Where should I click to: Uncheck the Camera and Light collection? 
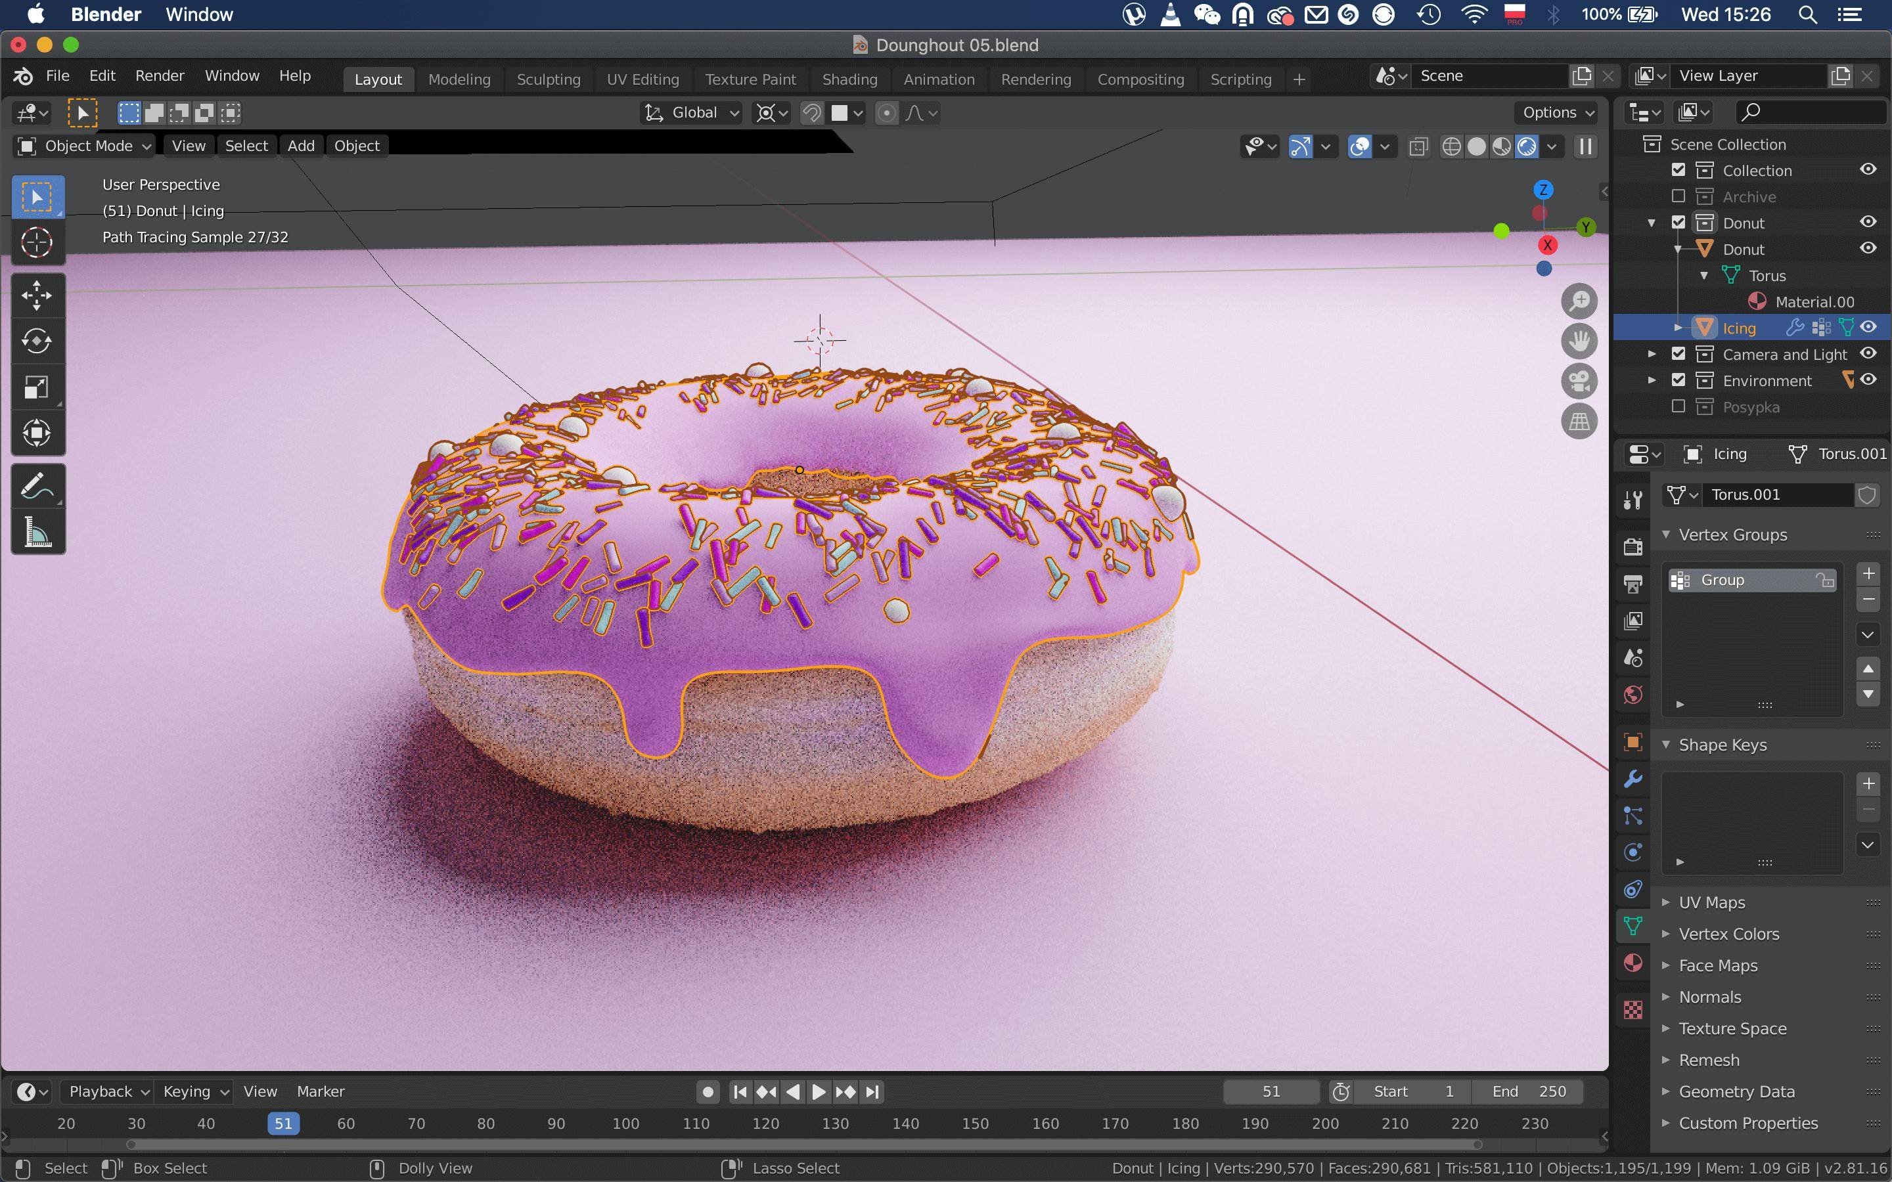click(x=1678, y=354)
